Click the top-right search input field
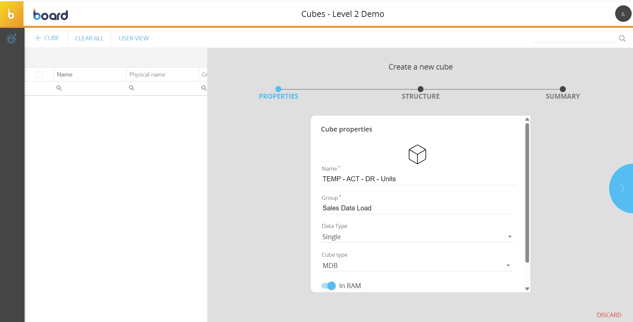633x322 pixels. (x=575, y=38)
